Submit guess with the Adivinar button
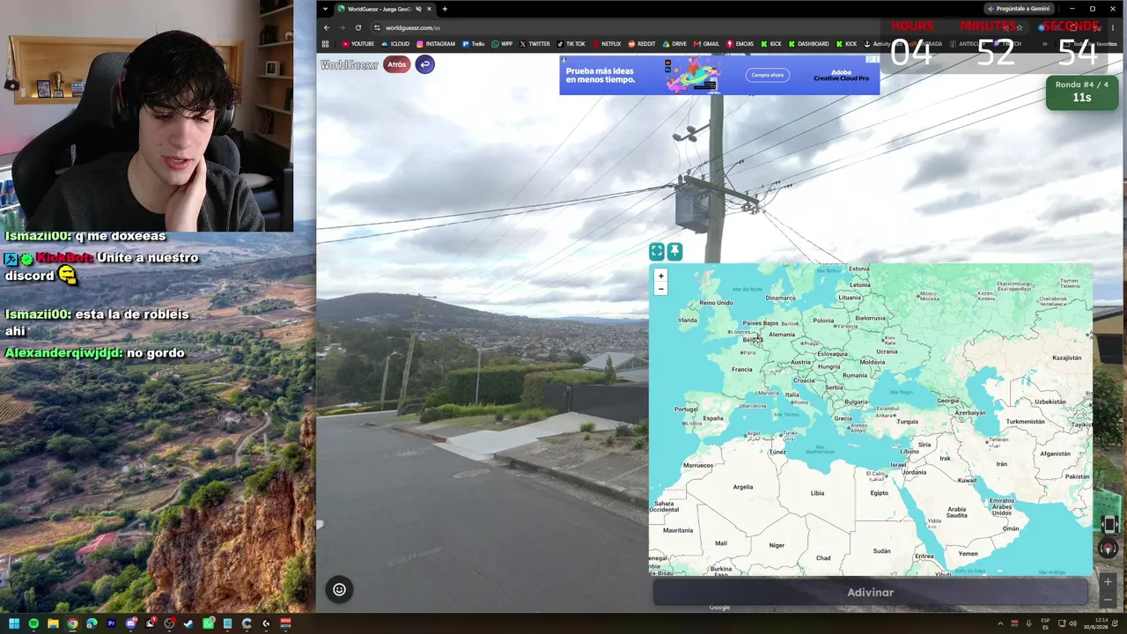The image size is (1127, 634). pos(870,593)
